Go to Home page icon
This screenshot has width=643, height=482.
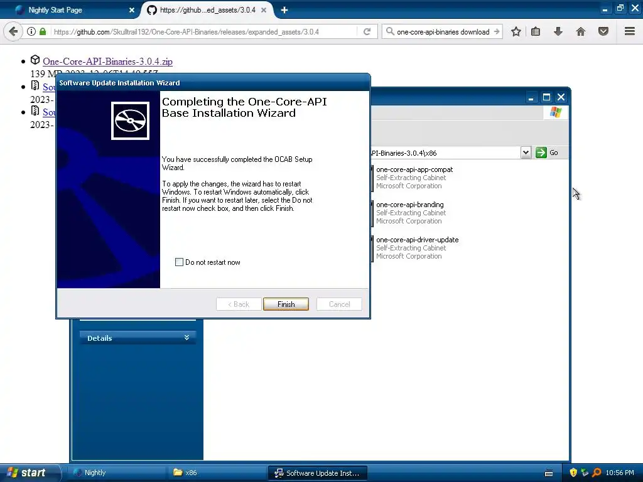[x=581, y=31]
